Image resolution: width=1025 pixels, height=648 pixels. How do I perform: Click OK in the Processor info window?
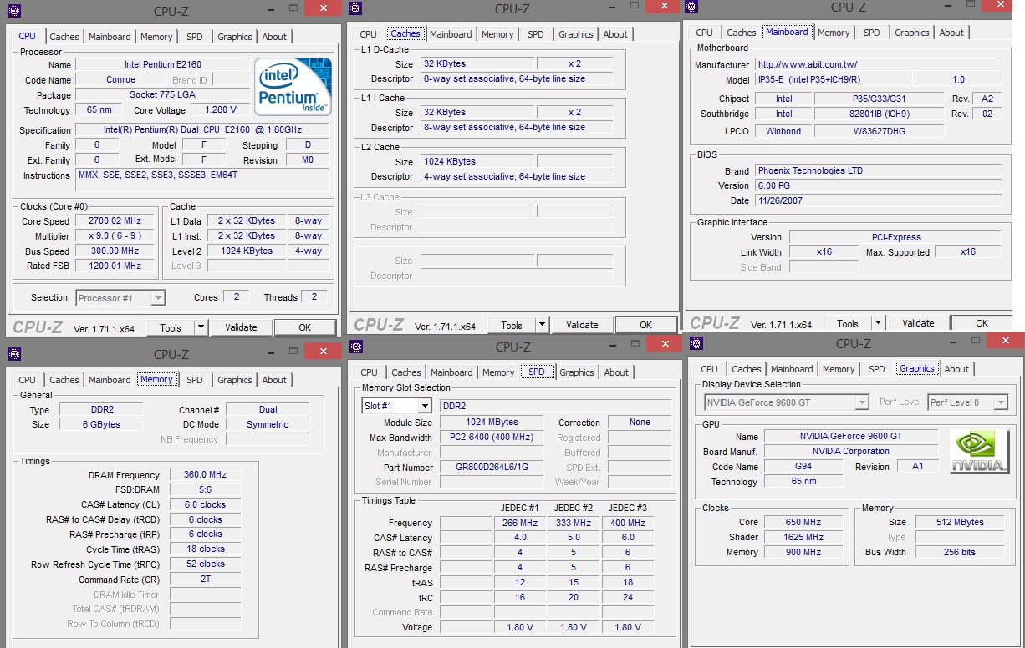coord(305,327)
